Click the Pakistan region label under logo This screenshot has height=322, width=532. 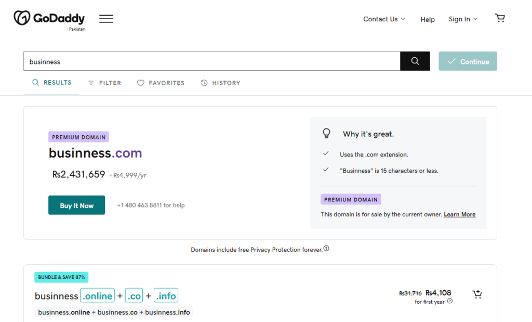pyautogui.click(x=77, y=29)
